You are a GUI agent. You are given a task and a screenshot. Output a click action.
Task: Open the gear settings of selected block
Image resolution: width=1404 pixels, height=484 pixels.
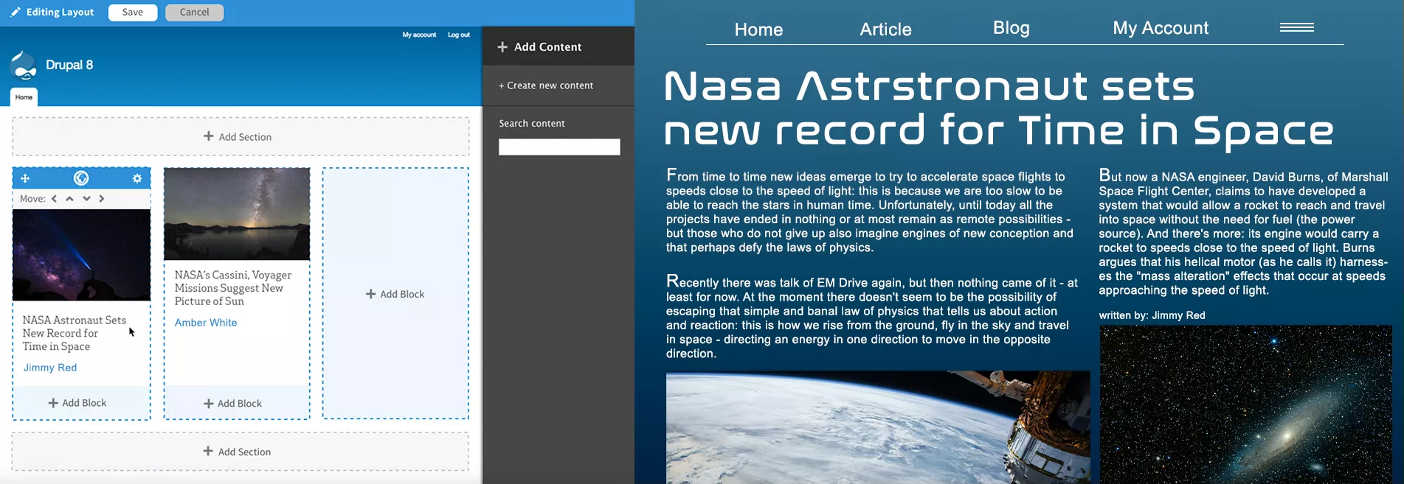coord(137,178)
